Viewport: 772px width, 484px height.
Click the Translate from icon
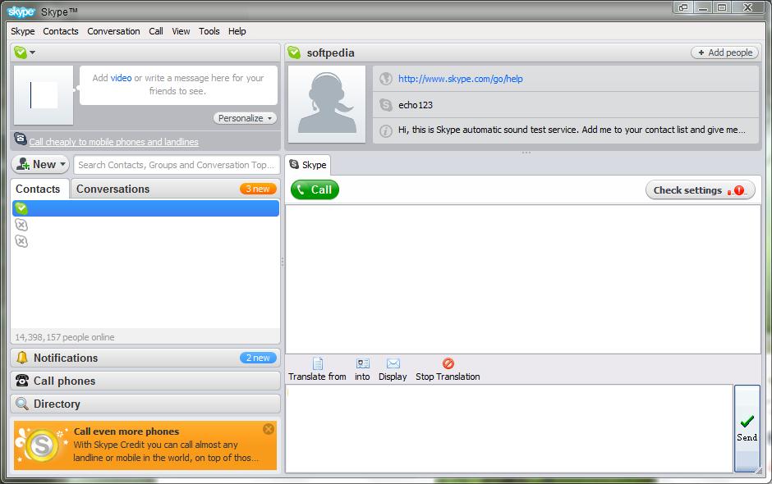coord(318,363)
